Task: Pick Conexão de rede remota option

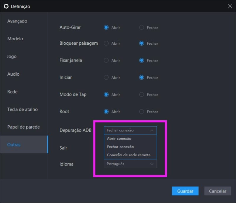Action: 129,155
